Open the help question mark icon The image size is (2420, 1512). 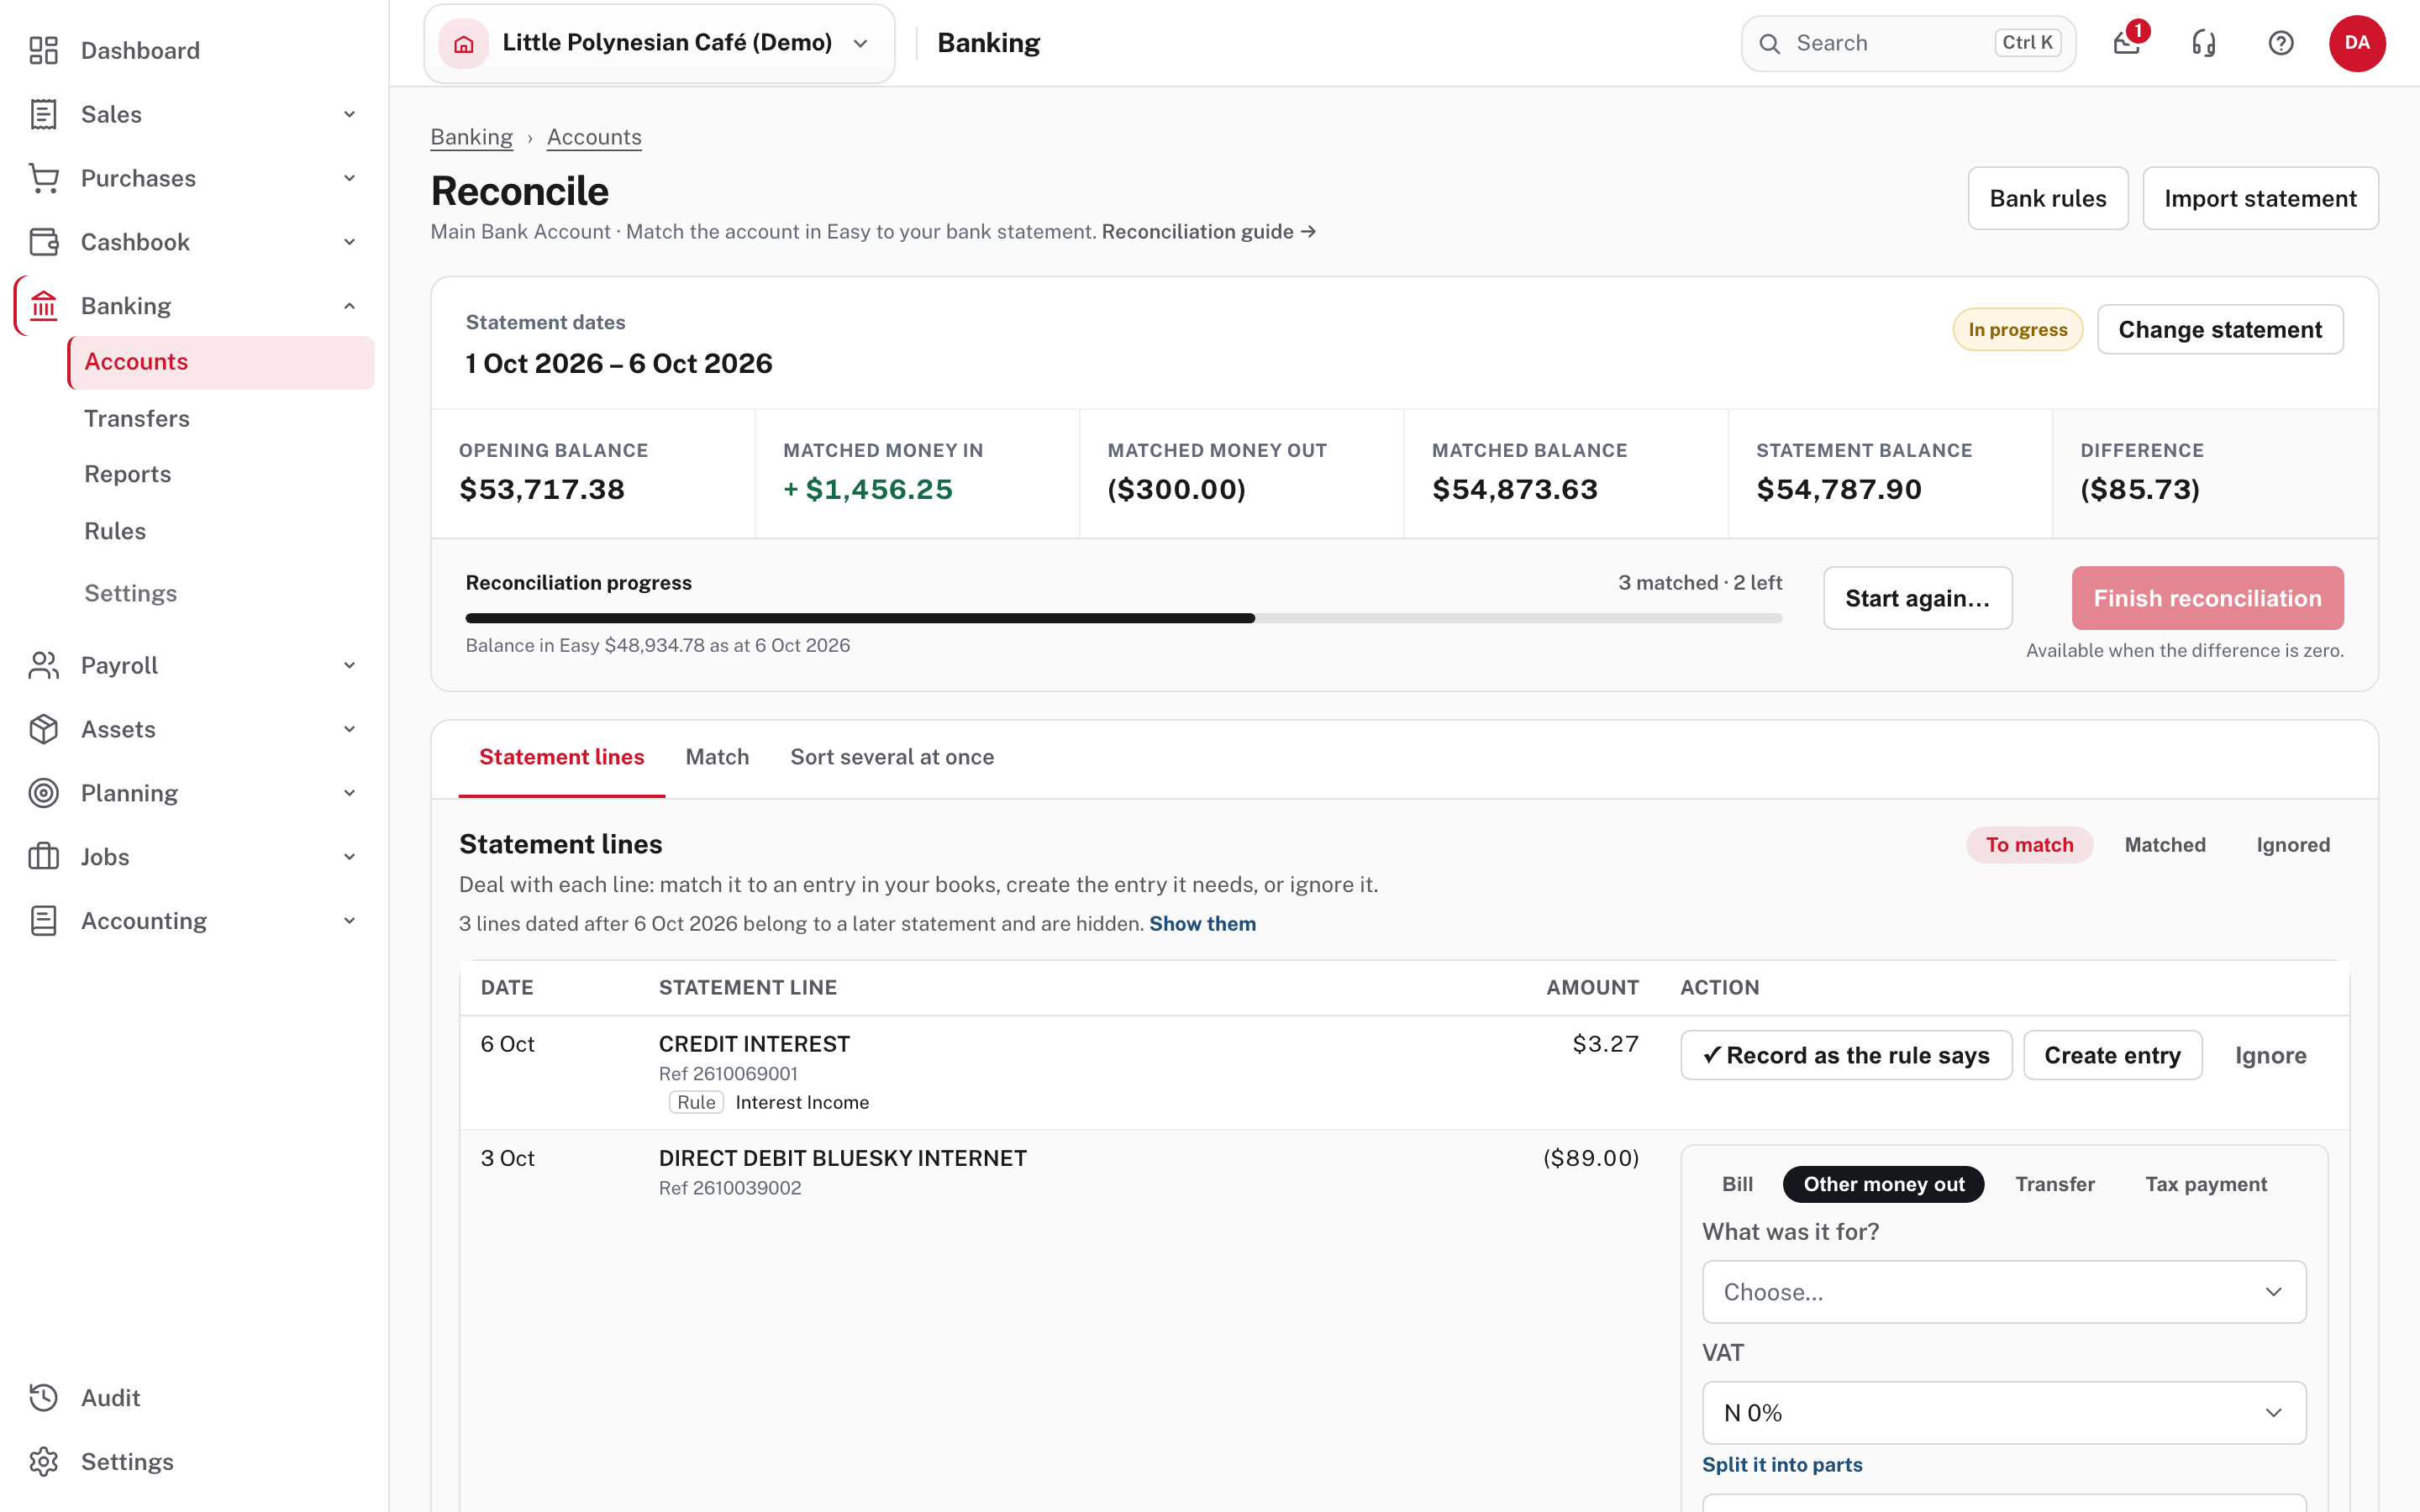2281,43
